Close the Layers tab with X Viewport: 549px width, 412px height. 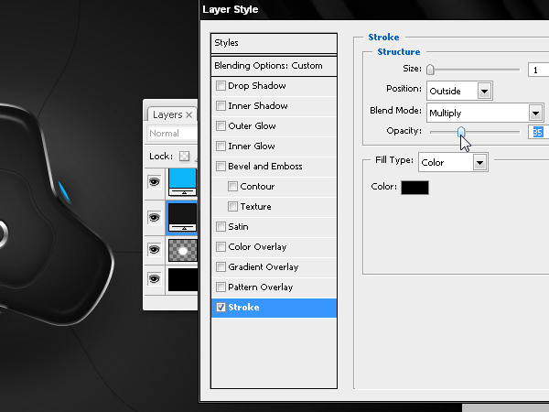coord(189,115)
